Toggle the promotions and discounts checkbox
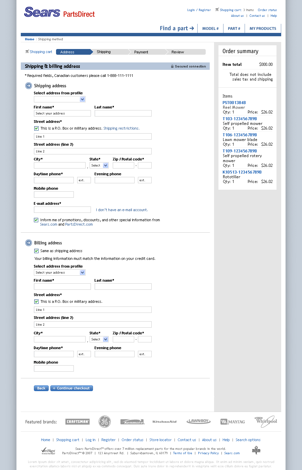This screenshot has height=470, width=302. tap(36, 220)
